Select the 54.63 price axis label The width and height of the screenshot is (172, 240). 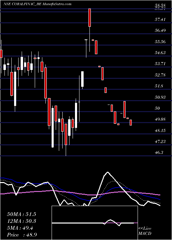(160, 53)
